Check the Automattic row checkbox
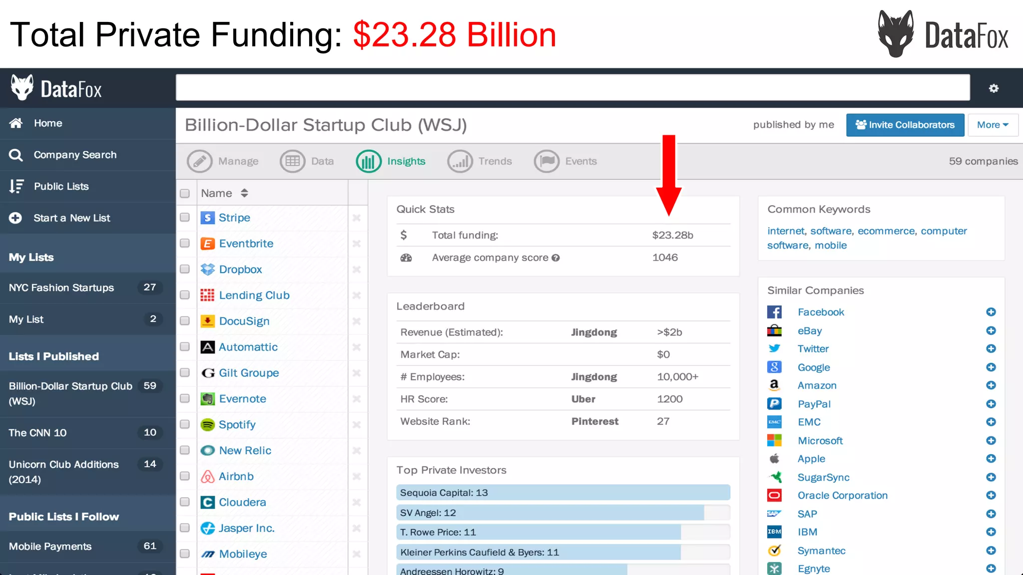 (x=185, y=347)
